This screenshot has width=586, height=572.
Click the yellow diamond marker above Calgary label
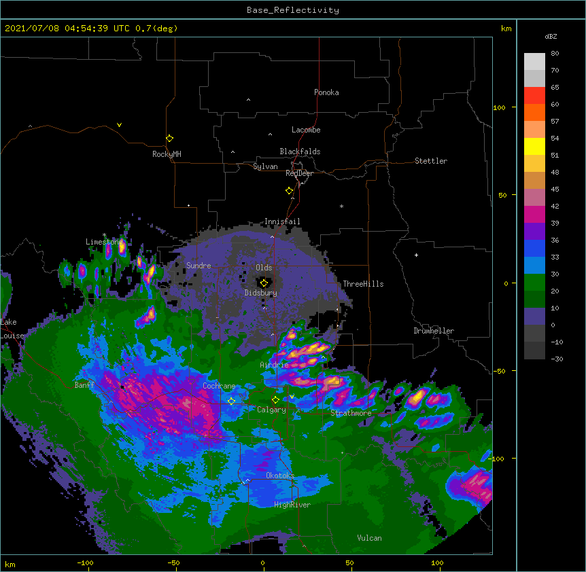click(x=276, y=400)
